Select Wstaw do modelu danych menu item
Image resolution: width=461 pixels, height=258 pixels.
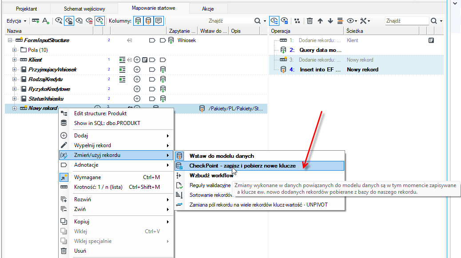259,156
